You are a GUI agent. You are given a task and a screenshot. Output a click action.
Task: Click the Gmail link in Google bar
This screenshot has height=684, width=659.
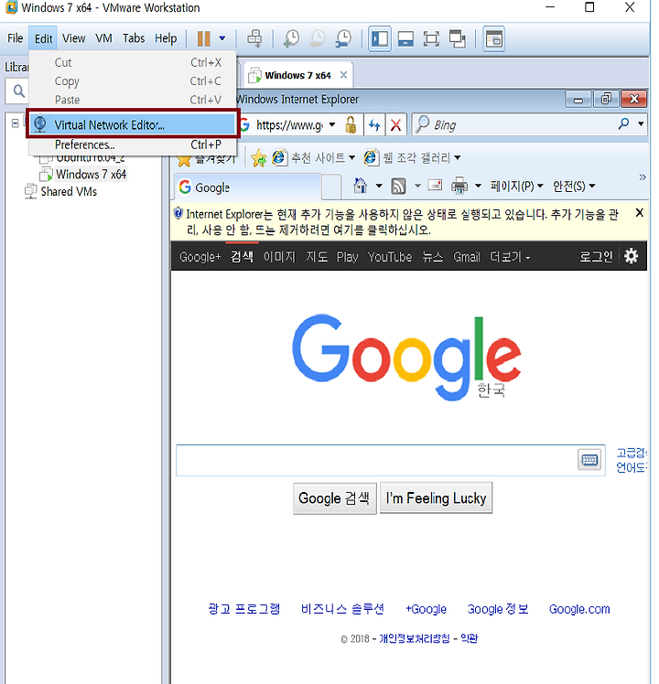(x=467, y=257)
